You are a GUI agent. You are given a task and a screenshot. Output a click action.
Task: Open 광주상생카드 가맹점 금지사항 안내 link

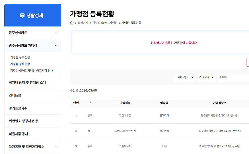tap(32, 71)
